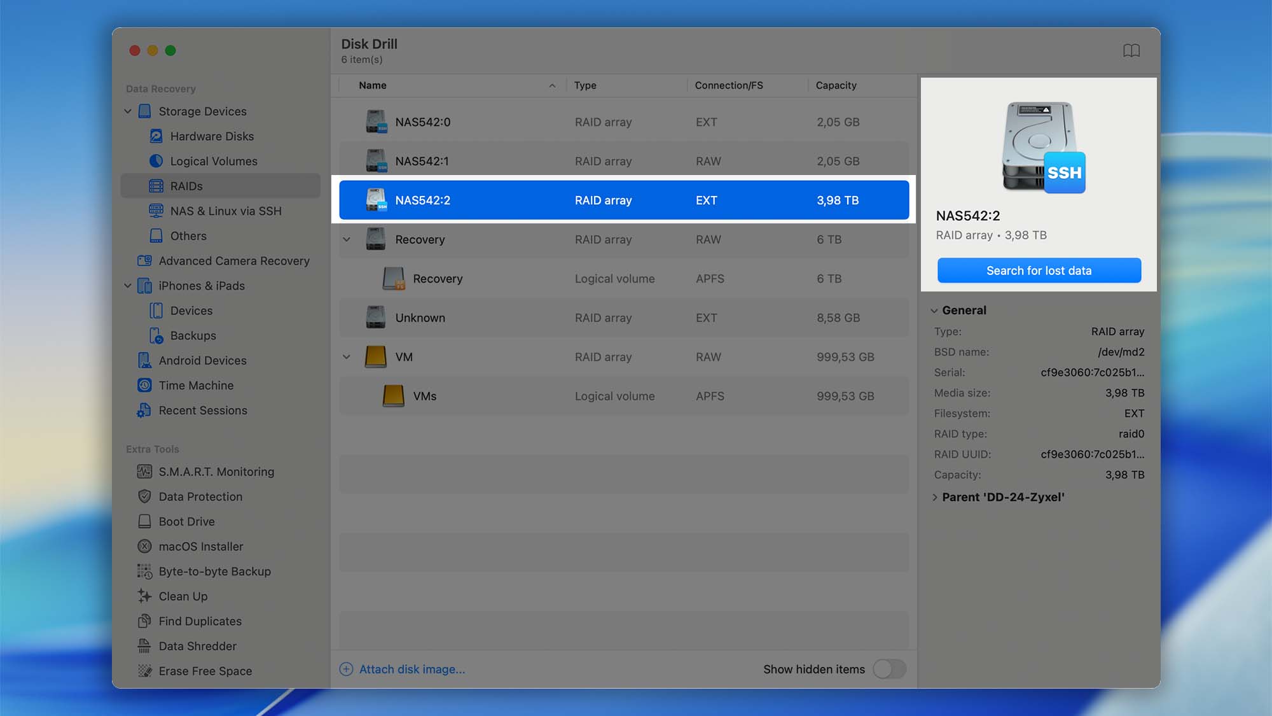1272x716 pixels.
Task: Click the Time Machine clock icon
Action: point(145,385)
